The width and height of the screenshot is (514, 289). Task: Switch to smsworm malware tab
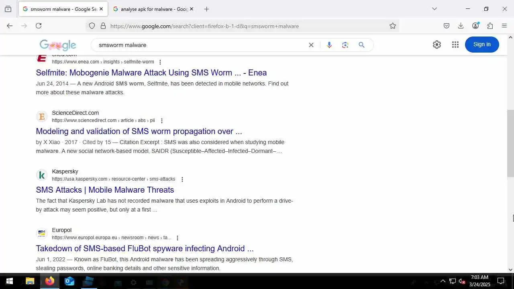point(62,9)
